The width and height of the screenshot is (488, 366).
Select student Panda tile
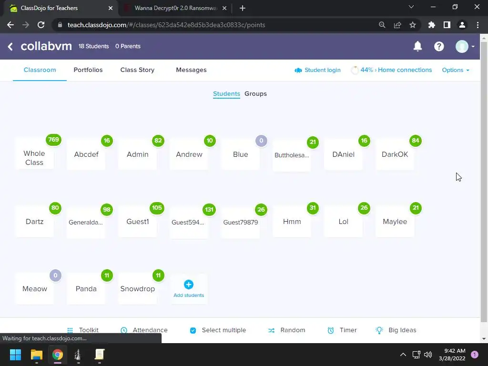coord(86,289)
